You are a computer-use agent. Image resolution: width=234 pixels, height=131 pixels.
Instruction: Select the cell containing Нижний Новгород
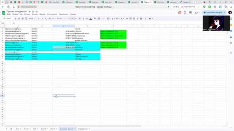[x=87, y=40]
